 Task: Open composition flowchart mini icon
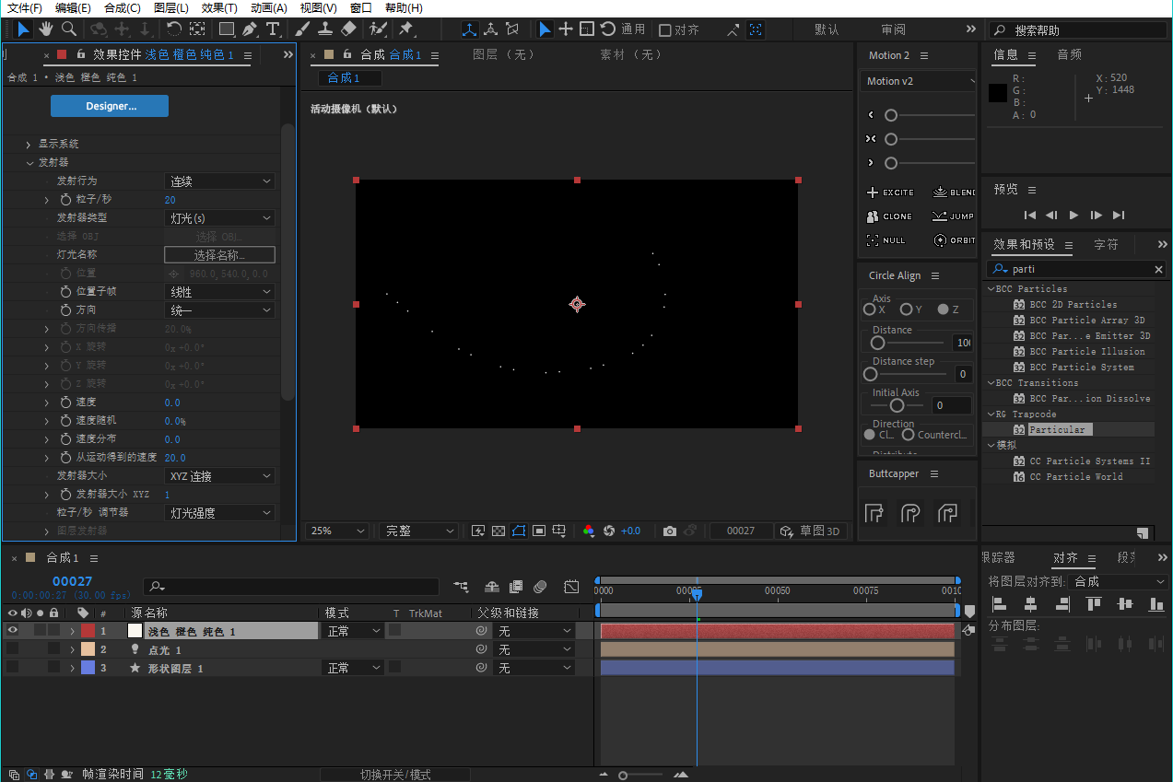click(461, 586)
